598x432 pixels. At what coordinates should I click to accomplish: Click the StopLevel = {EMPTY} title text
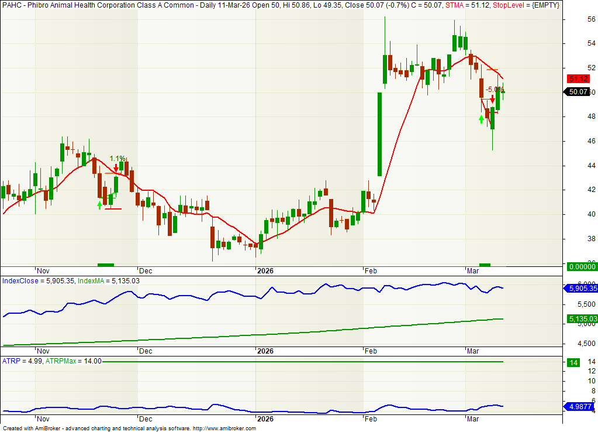pos(526,5)
